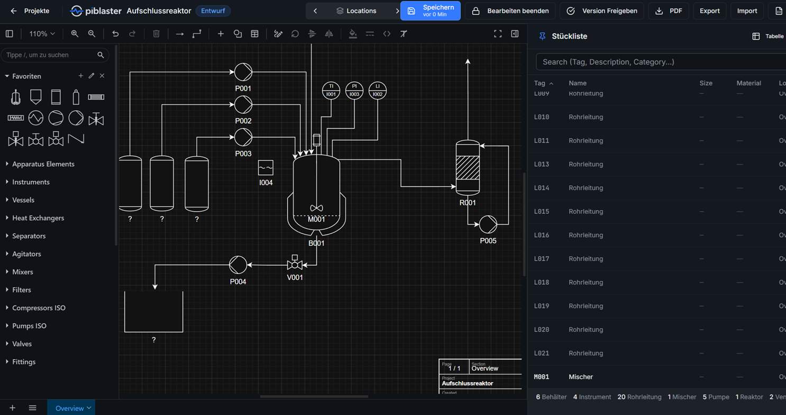Toggle the right side panel
This screenshot has height=415, width=786.
pos(515,33)
